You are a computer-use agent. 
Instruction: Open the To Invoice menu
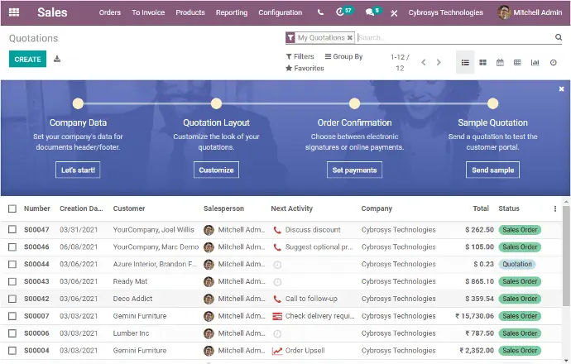click(147, 12)
